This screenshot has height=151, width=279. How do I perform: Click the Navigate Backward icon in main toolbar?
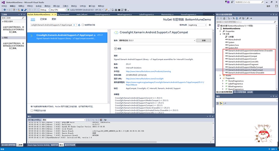5,10
